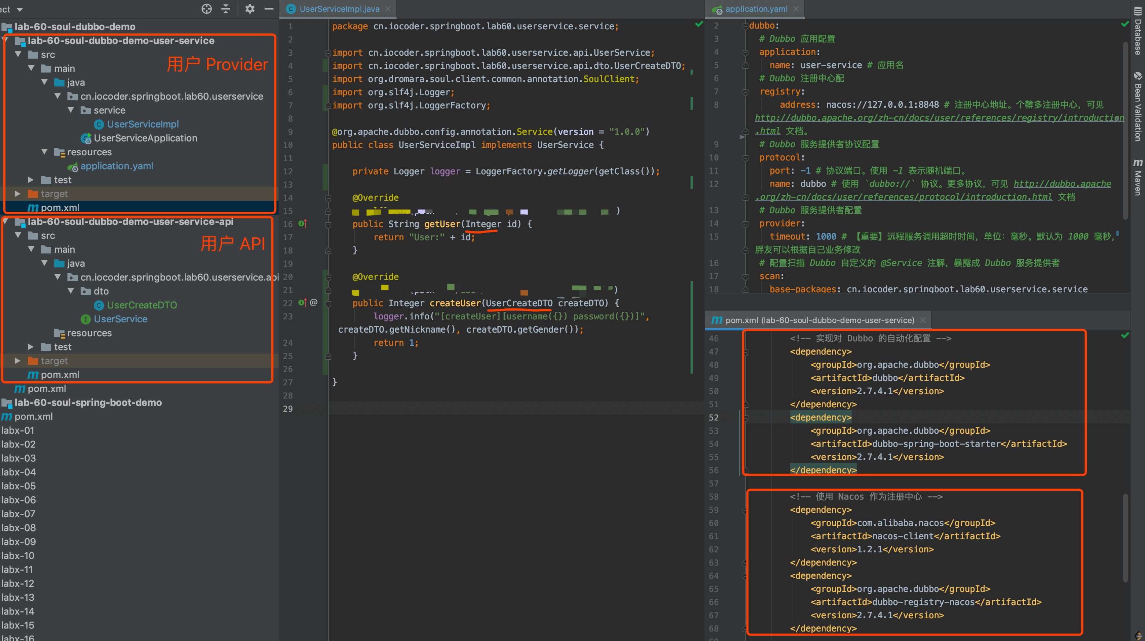Hide the project panel with minus icon
This screenshot has height=641, width=1145.
268,8
